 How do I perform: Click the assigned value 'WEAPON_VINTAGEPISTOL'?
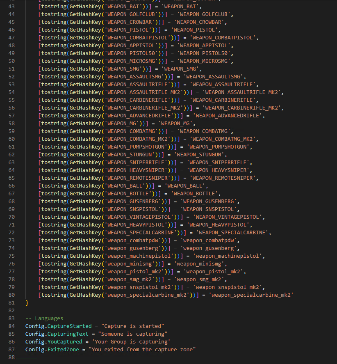click(227, 217)
